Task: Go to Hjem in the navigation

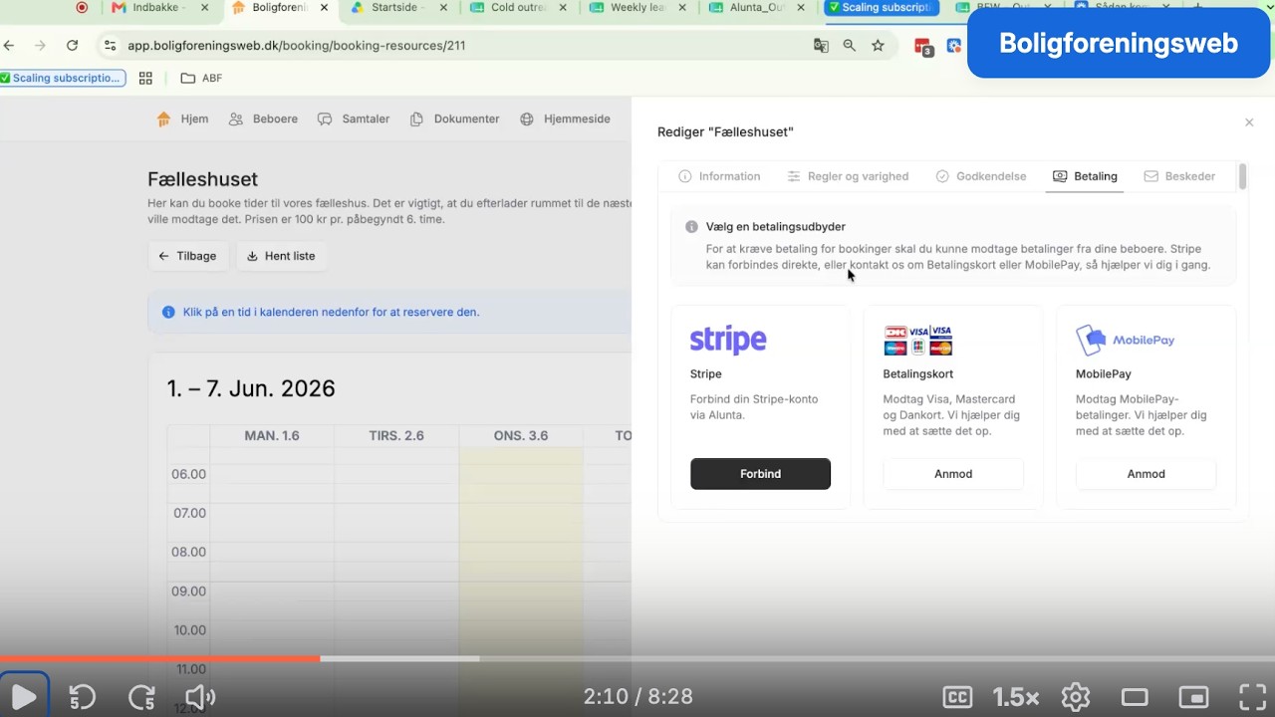Action: 182,119
